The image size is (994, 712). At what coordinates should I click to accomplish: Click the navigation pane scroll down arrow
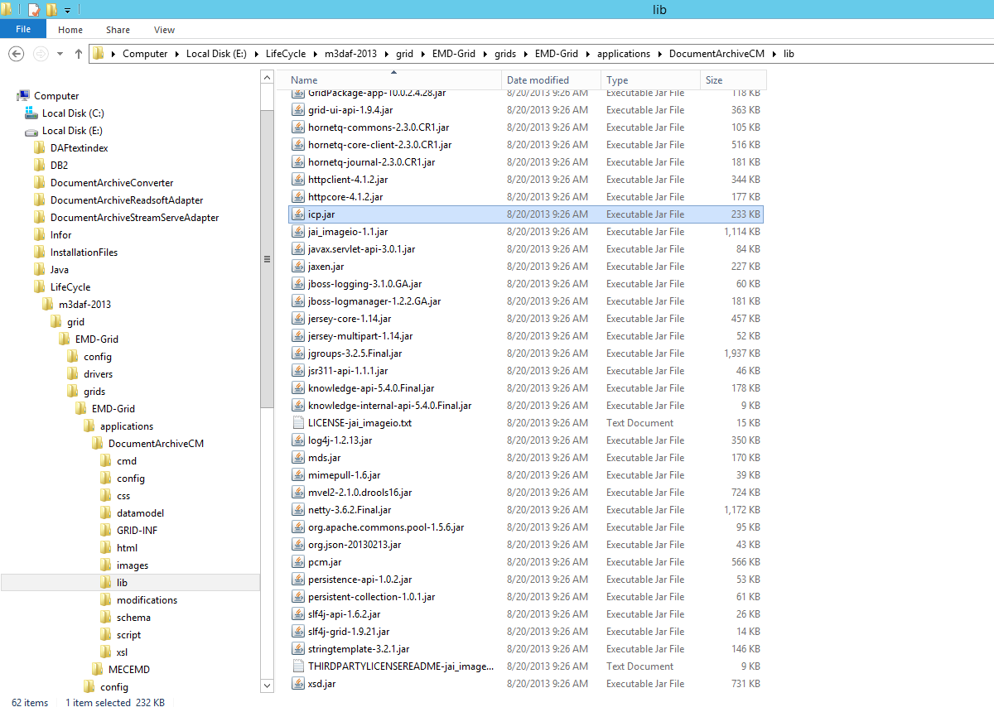[x=267, y=686]
